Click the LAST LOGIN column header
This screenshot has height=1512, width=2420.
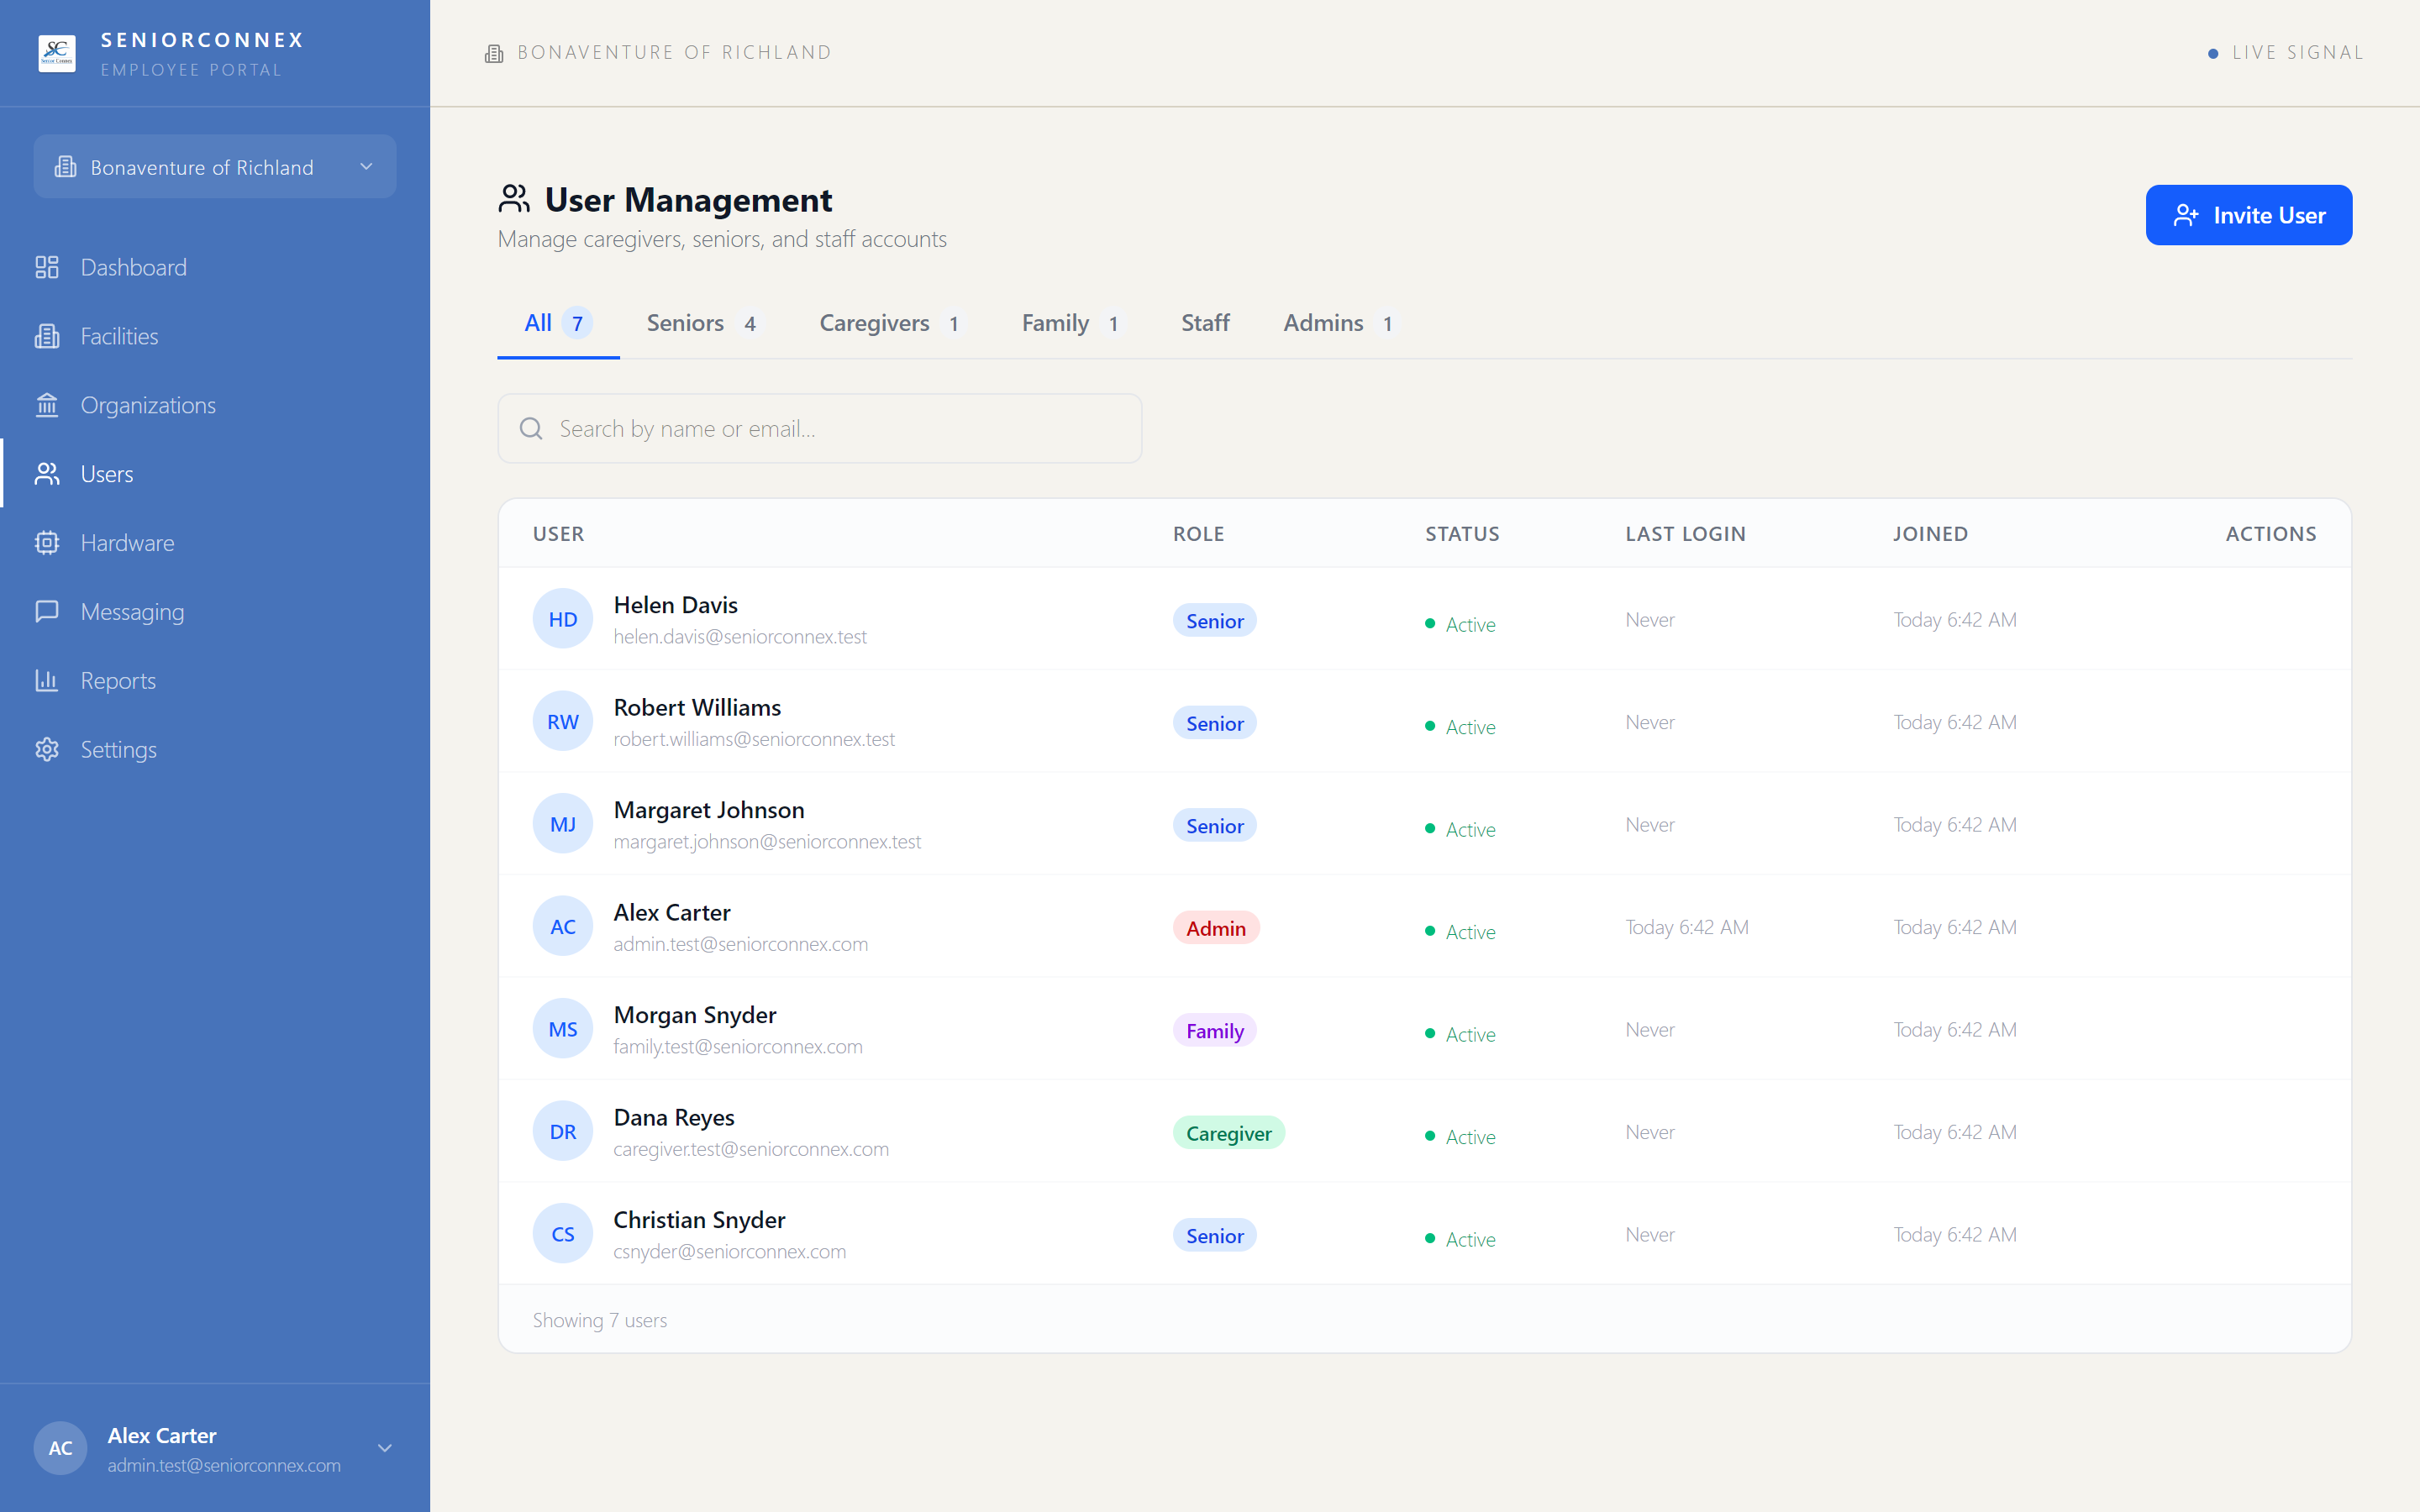(1685, 534)
